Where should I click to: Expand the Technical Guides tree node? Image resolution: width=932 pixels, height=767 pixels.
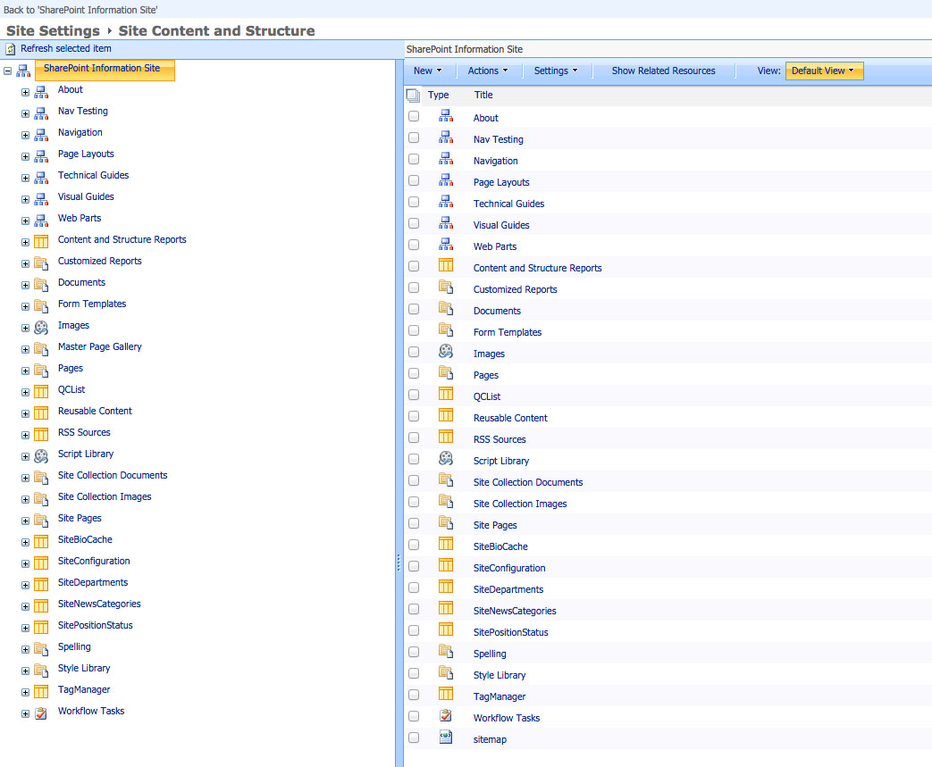pos(26,179)
